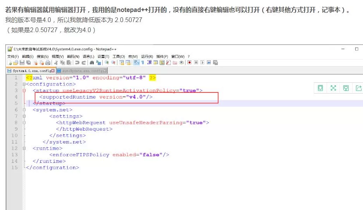Viewport: 363px width, 210px height.
Task: Open the 文件(F) menu
Action: pos(13,56)
